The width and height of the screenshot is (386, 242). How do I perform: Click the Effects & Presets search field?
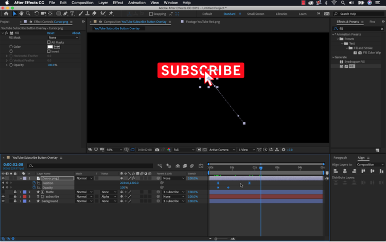click(358, 29)
